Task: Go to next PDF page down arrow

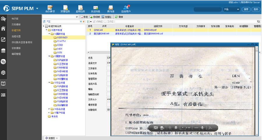Action: tap(176, 128)
